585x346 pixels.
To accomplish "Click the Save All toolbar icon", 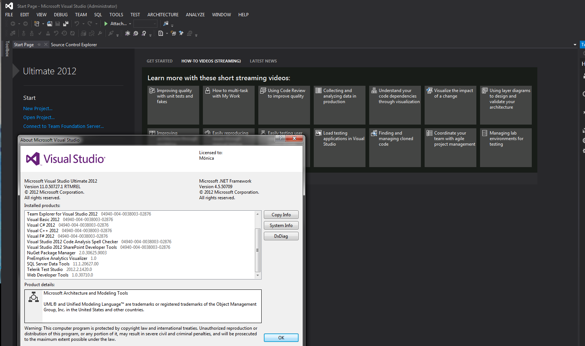I will [x=66, y=24].
